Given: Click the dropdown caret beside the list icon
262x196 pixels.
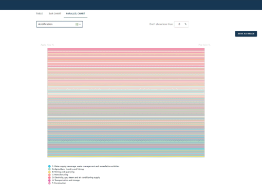Looking at the screenshot, I should (x=80, y=24).
